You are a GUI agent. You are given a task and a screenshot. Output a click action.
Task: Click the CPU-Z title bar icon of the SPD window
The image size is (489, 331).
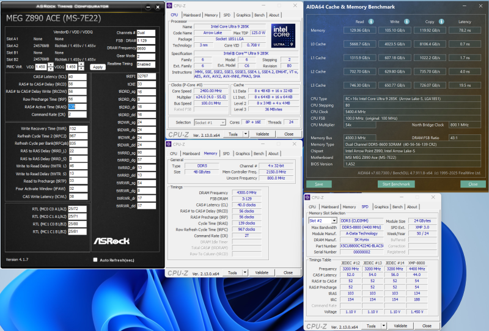pyautogui.click(x=308, y=197)
